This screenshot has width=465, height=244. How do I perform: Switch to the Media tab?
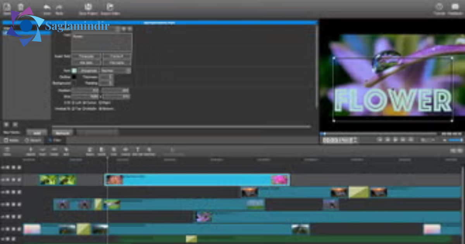(x=12, y=140)
